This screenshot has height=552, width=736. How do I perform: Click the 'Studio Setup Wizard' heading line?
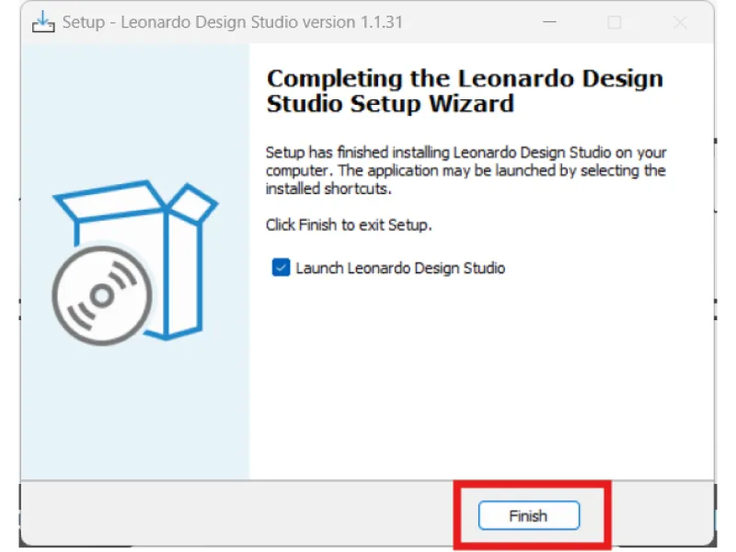(x=390, y=104)
